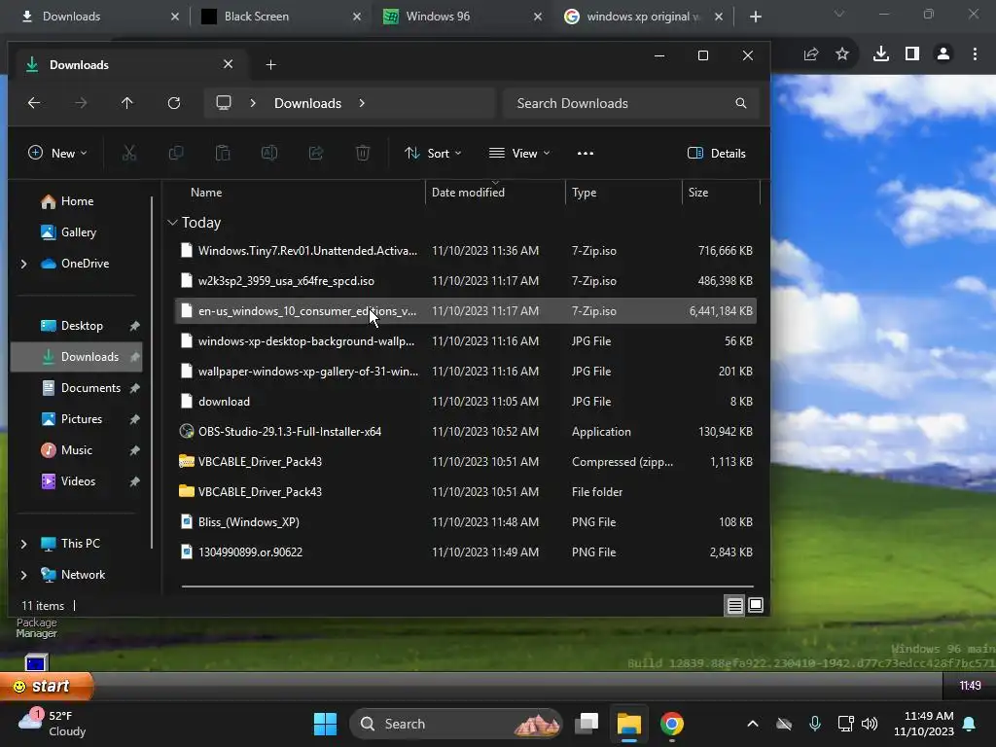This screenshot has width=996, height=747.
Task: Go up one folder level arrow
Action: [127, 103]
